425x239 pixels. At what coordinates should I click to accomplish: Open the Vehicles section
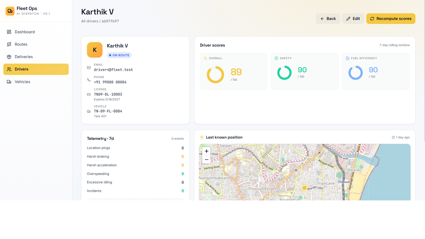tap(36, 82)
